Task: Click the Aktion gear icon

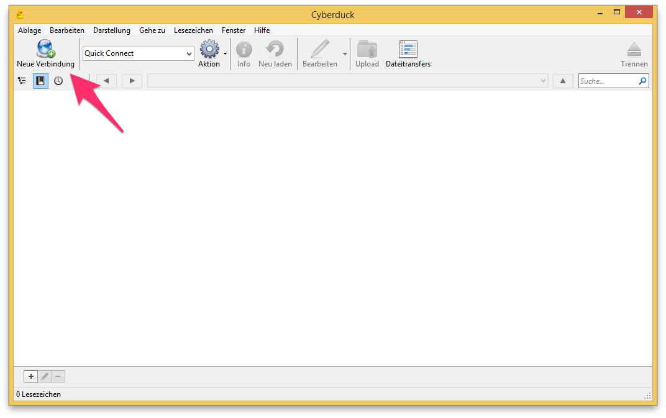Action: pos(209,49)
